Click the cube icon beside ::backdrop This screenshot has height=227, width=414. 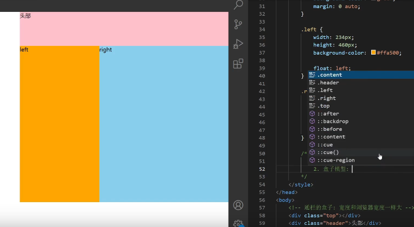[x=312, y=121]
